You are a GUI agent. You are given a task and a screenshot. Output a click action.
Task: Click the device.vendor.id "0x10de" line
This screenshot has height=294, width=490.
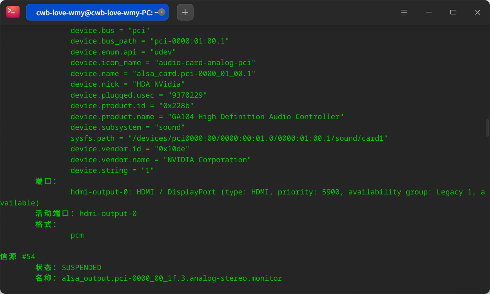(130, 149)
